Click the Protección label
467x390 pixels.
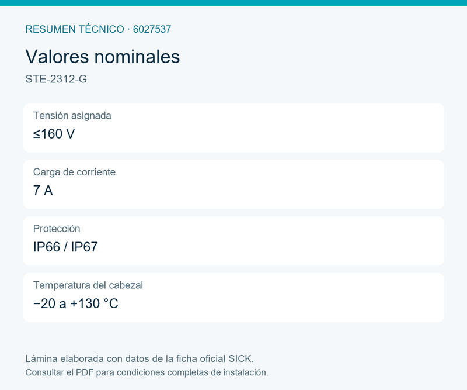[57, 229]
